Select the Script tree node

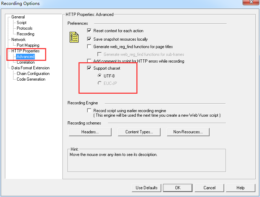pyautogui.click(x=22, y=23)
